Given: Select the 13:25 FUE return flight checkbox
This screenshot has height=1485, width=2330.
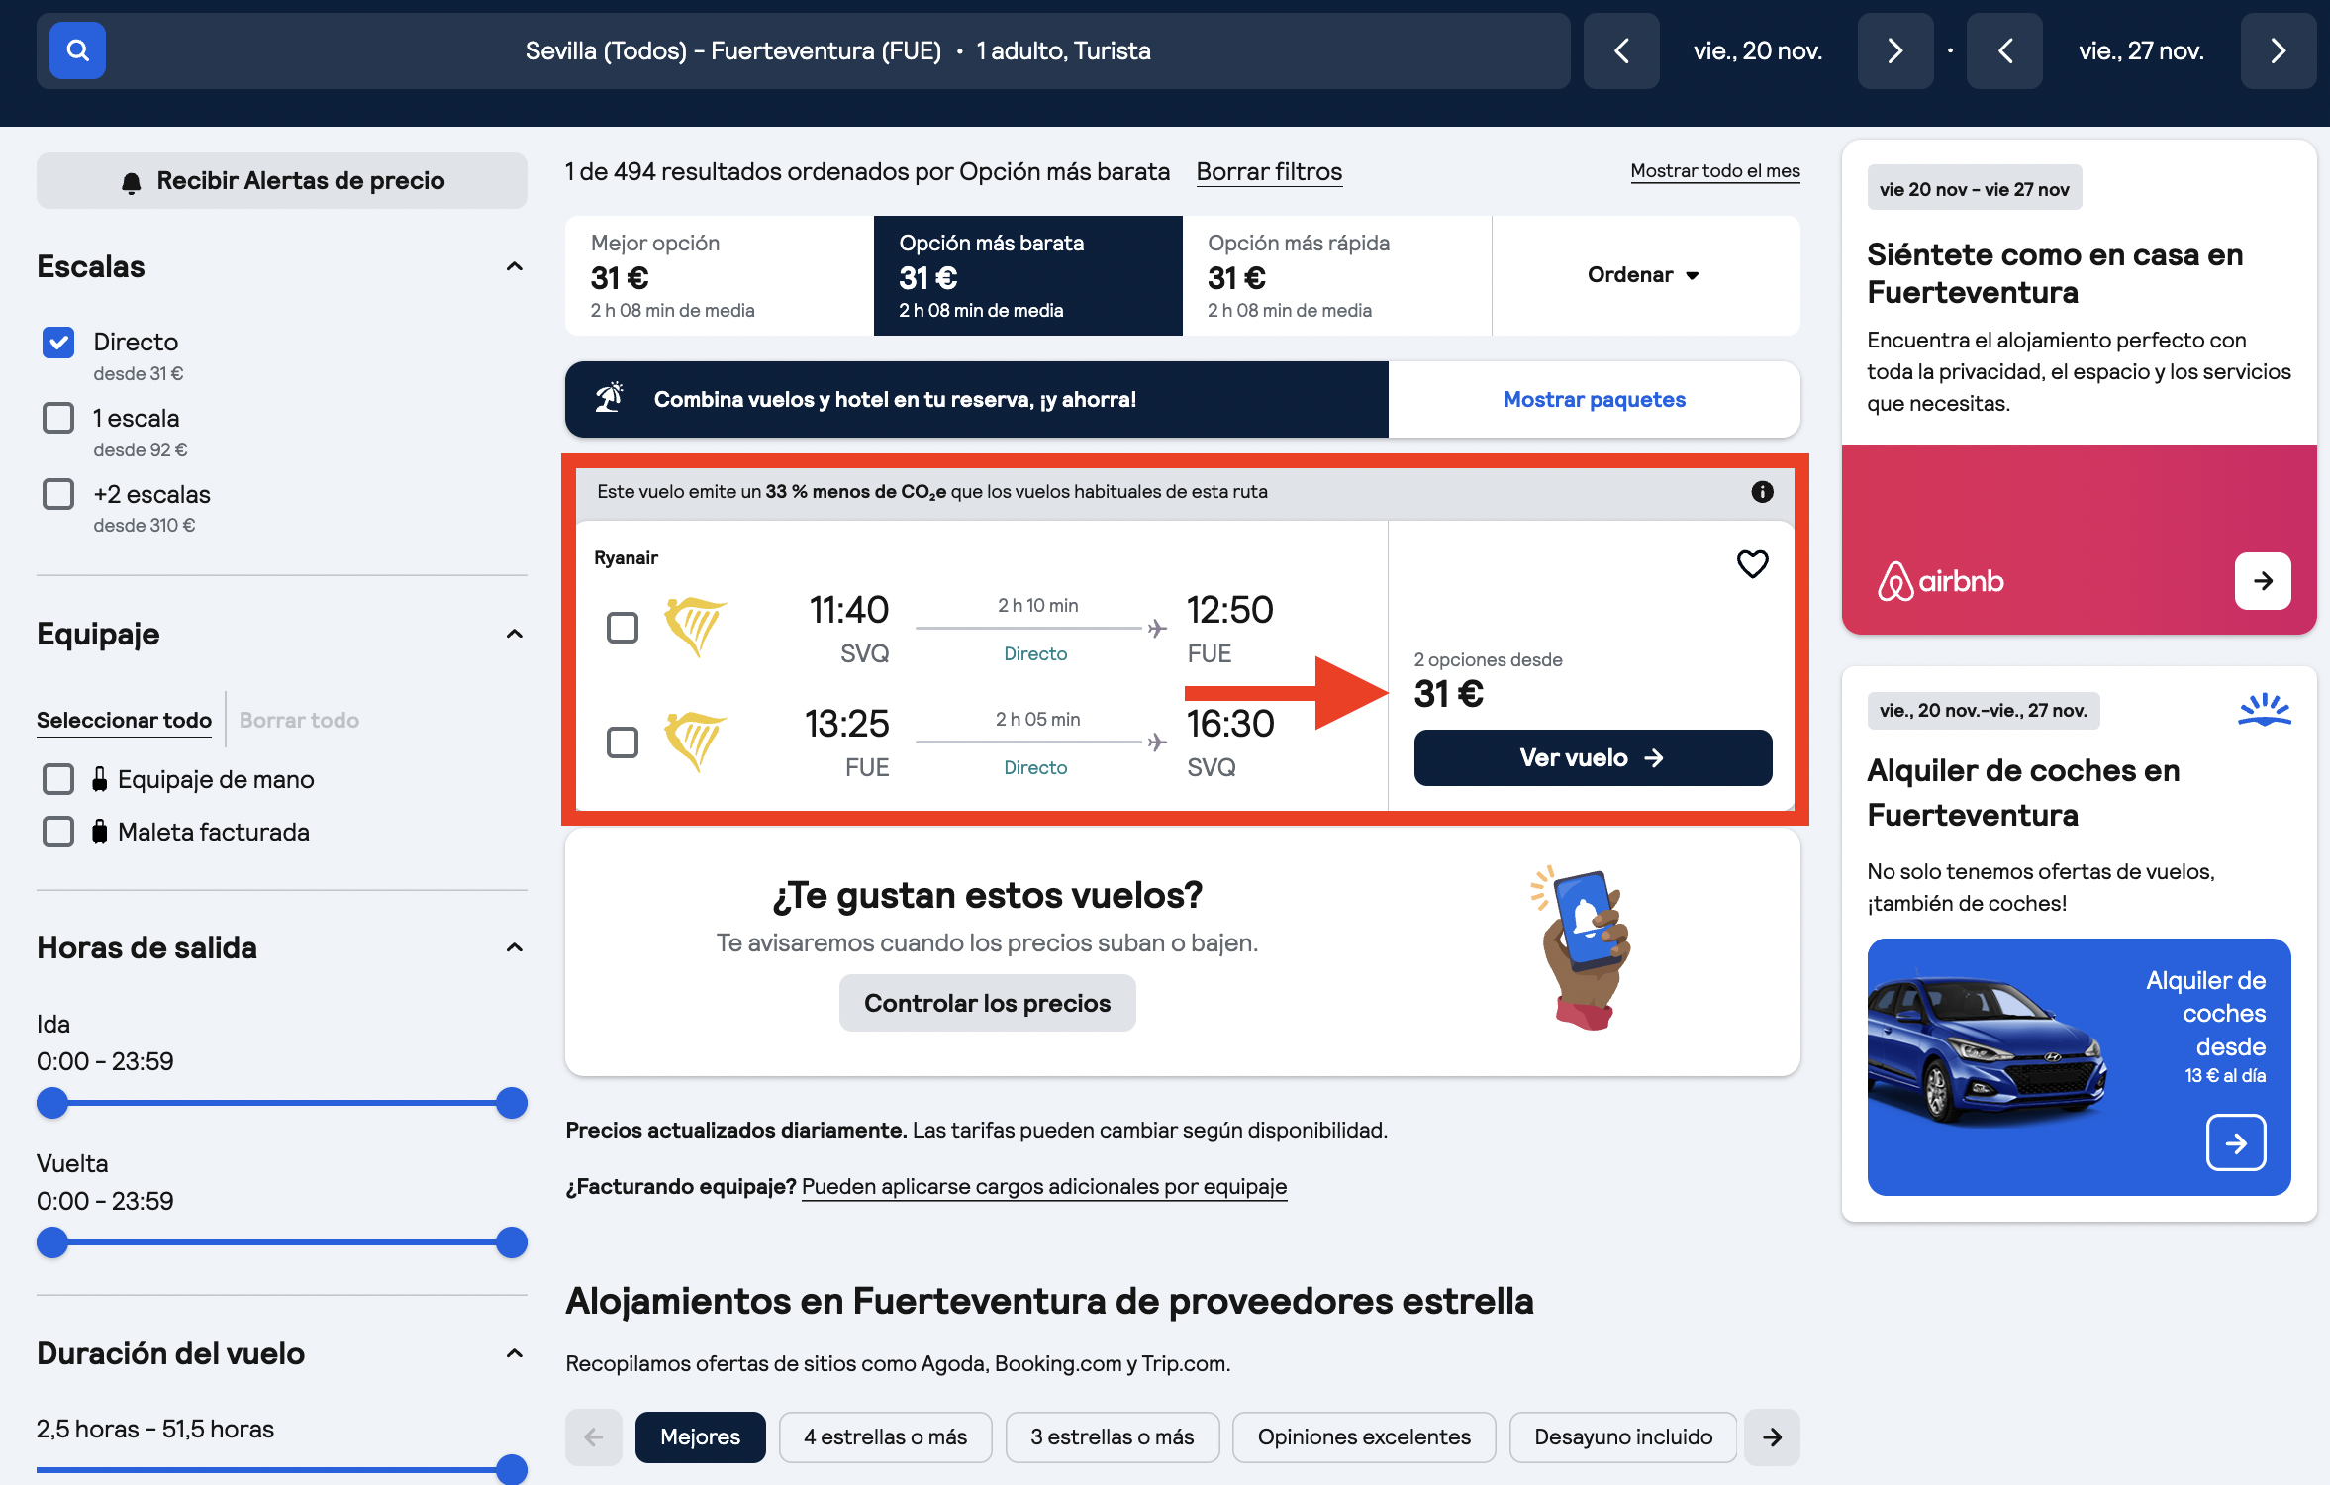Looking at the screenshot, I should (623, 742).
